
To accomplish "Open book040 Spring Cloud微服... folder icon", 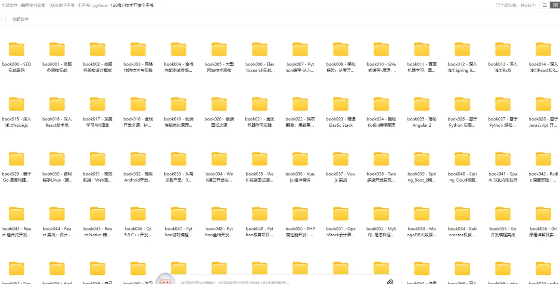I will 463,159.
